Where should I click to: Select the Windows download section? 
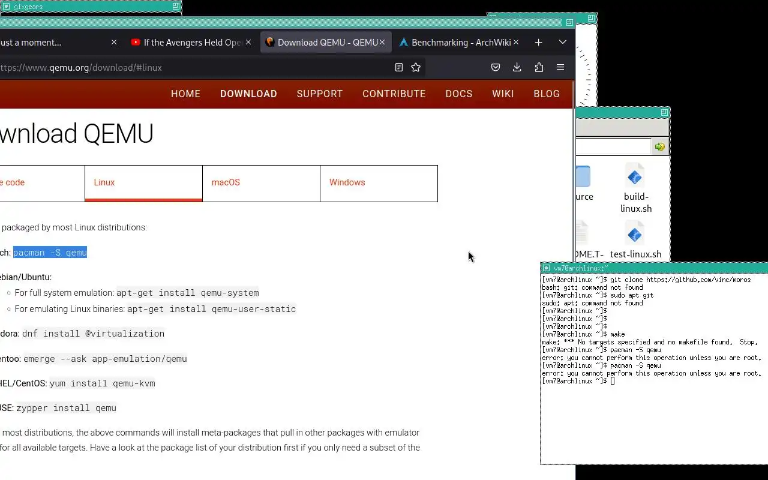379,183
